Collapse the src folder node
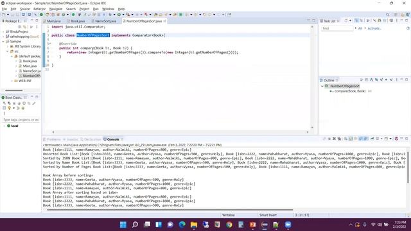 (8, 51)
